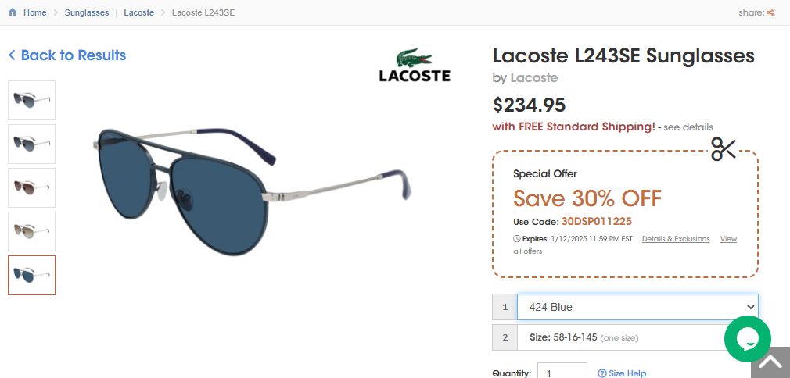The height and width of the screenshot is (378, 790).
Task: Open the 424 Blue color dropdown
Action: [637, 307]
